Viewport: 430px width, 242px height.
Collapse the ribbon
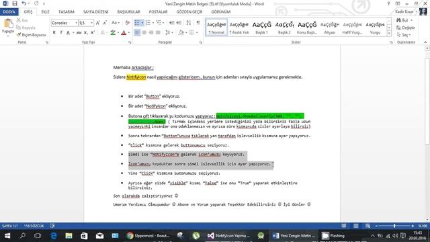[425, 42]
